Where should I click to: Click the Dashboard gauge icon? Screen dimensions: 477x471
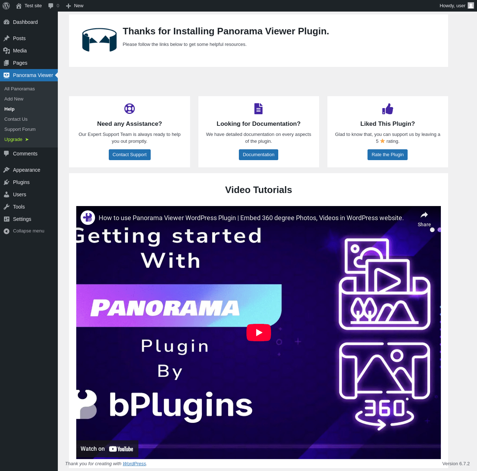(x=7, y=22)
